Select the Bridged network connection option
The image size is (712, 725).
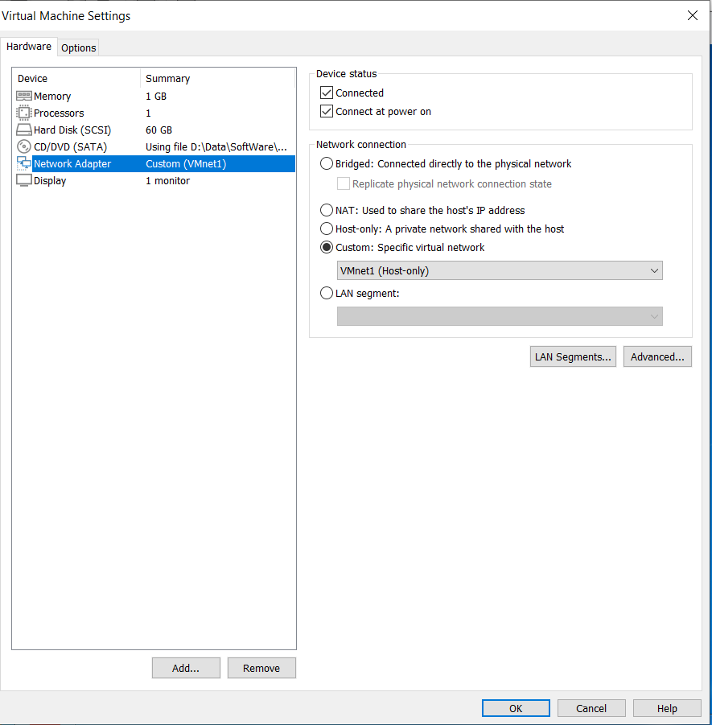pos(327,163)
